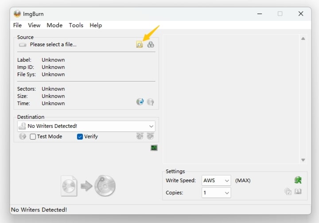
Task: Click the 'No Writers Detected!' status bar text
Action: pos(39,210)
